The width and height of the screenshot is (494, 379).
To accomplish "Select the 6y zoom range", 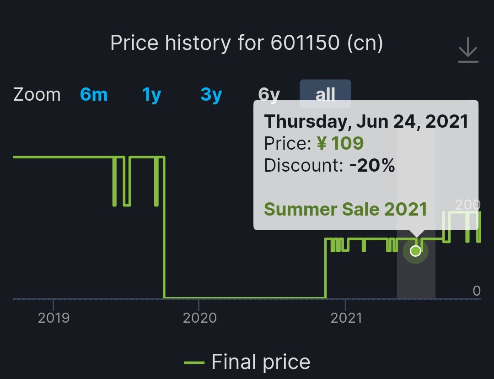I will tap(269, 94).
